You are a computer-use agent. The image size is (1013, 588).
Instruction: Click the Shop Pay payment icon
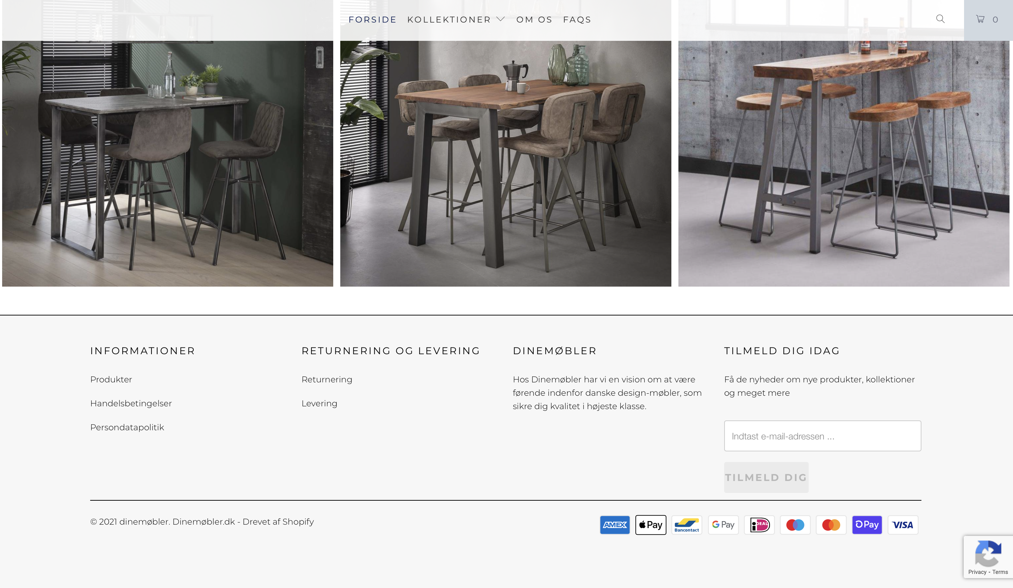click(867, 525)
